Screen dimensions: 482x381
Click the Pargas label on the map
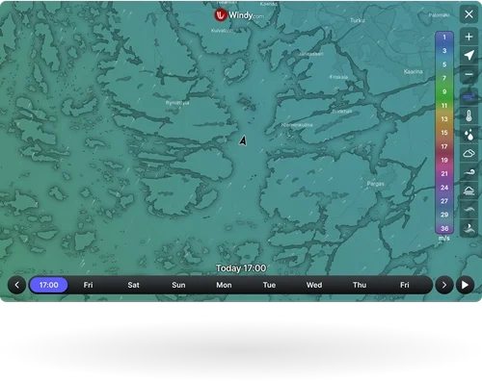click(x=376, y=184)
